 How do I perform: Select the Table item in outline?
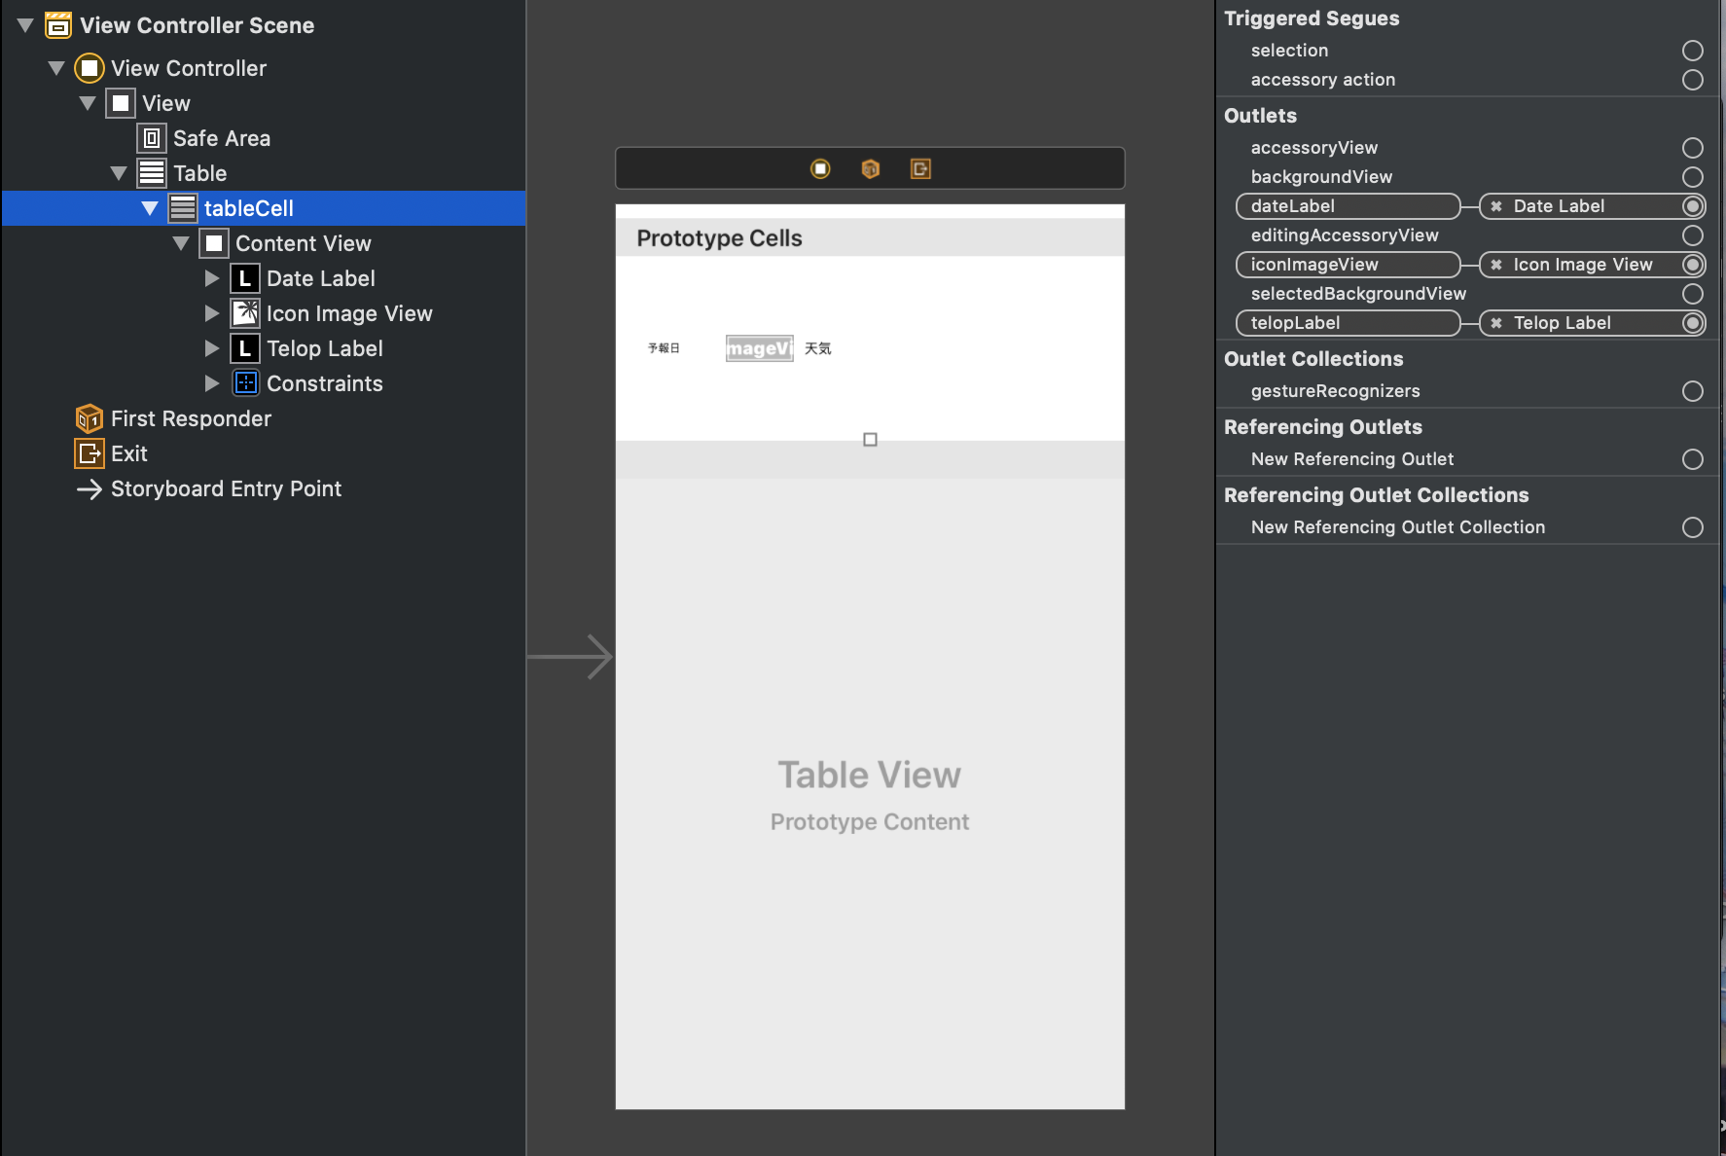(x=199, y=173)
